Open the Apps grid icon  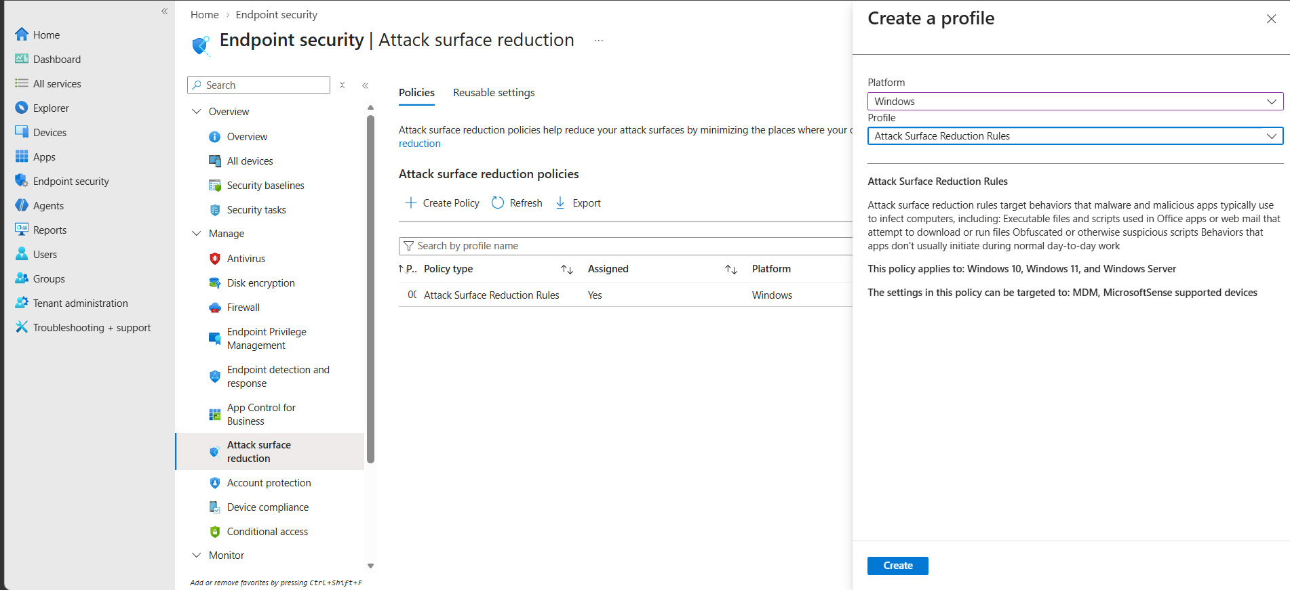(22, 156)
